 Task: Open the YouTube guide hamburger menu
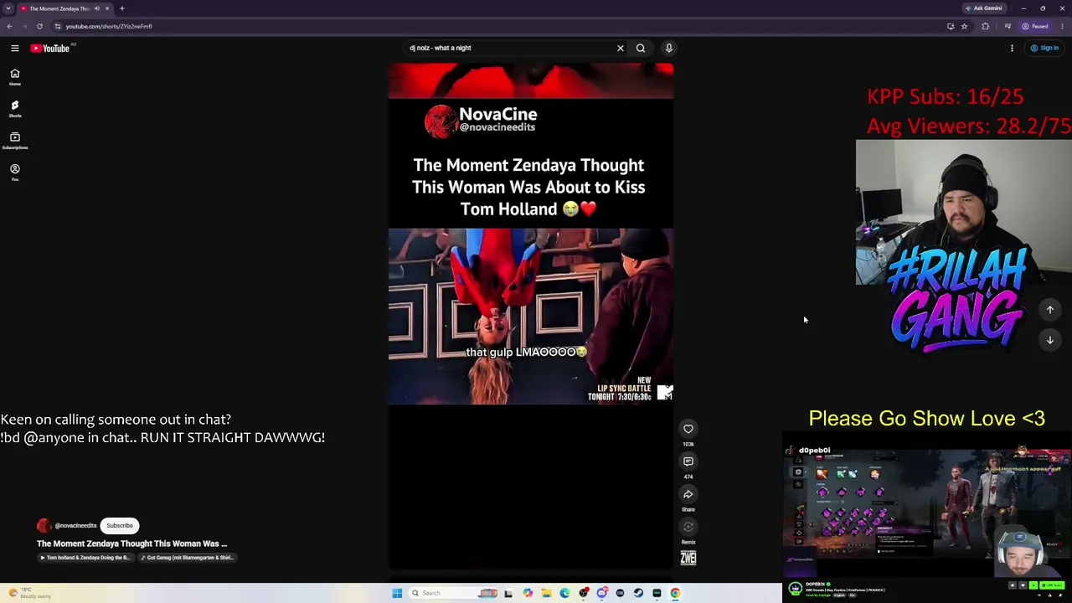click(x=14, y=48)
